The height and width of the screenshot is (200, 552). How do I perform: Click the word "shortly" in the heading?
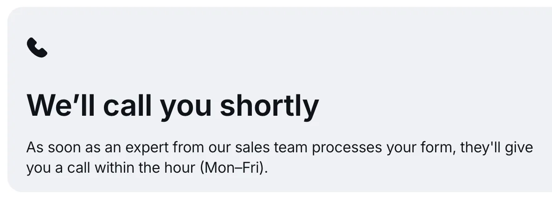coord(269,105)
